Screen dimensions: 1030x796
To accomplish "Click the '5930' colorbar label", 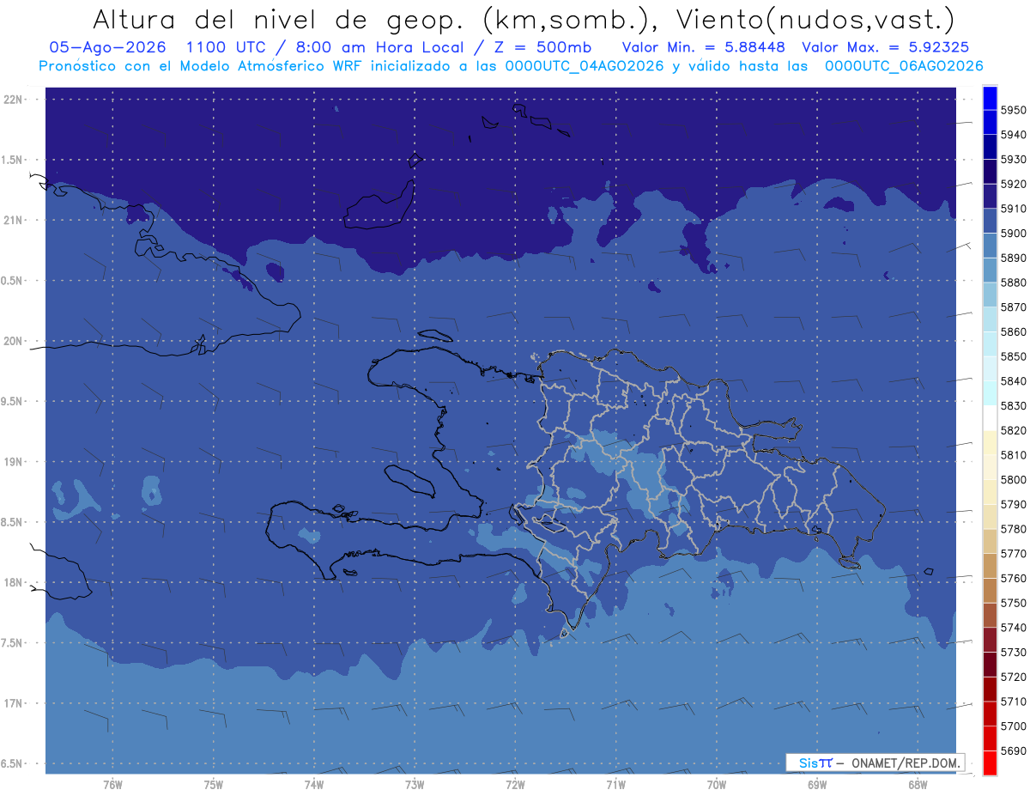I will tap(1014, 160).
